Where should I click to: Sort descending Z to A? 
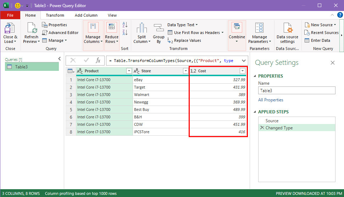[125, 32]
